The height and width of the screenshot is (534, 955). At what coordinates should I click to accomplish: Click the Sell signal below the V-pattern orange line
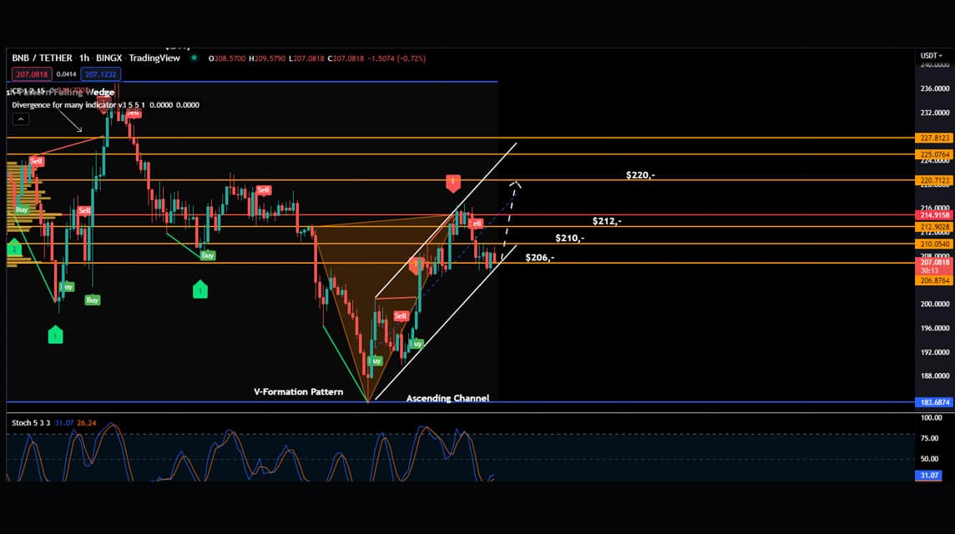point(400,316)
